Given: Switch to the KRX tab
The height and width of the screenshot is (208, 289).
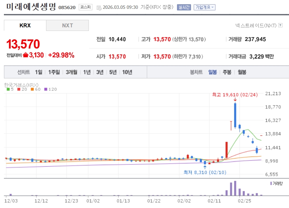Looking at the screenshot, I should tap(25, 25).
